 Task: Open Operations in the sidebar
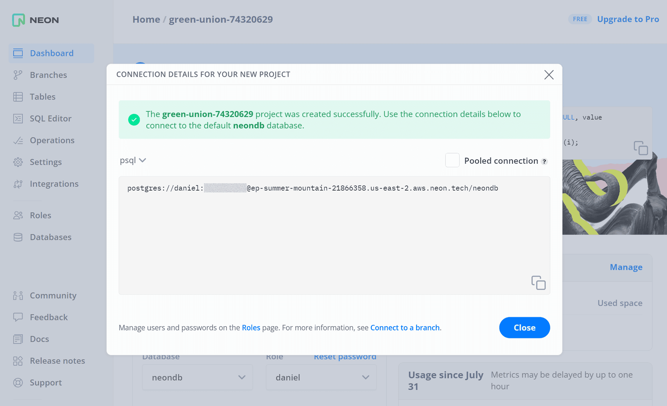[52, 140]
